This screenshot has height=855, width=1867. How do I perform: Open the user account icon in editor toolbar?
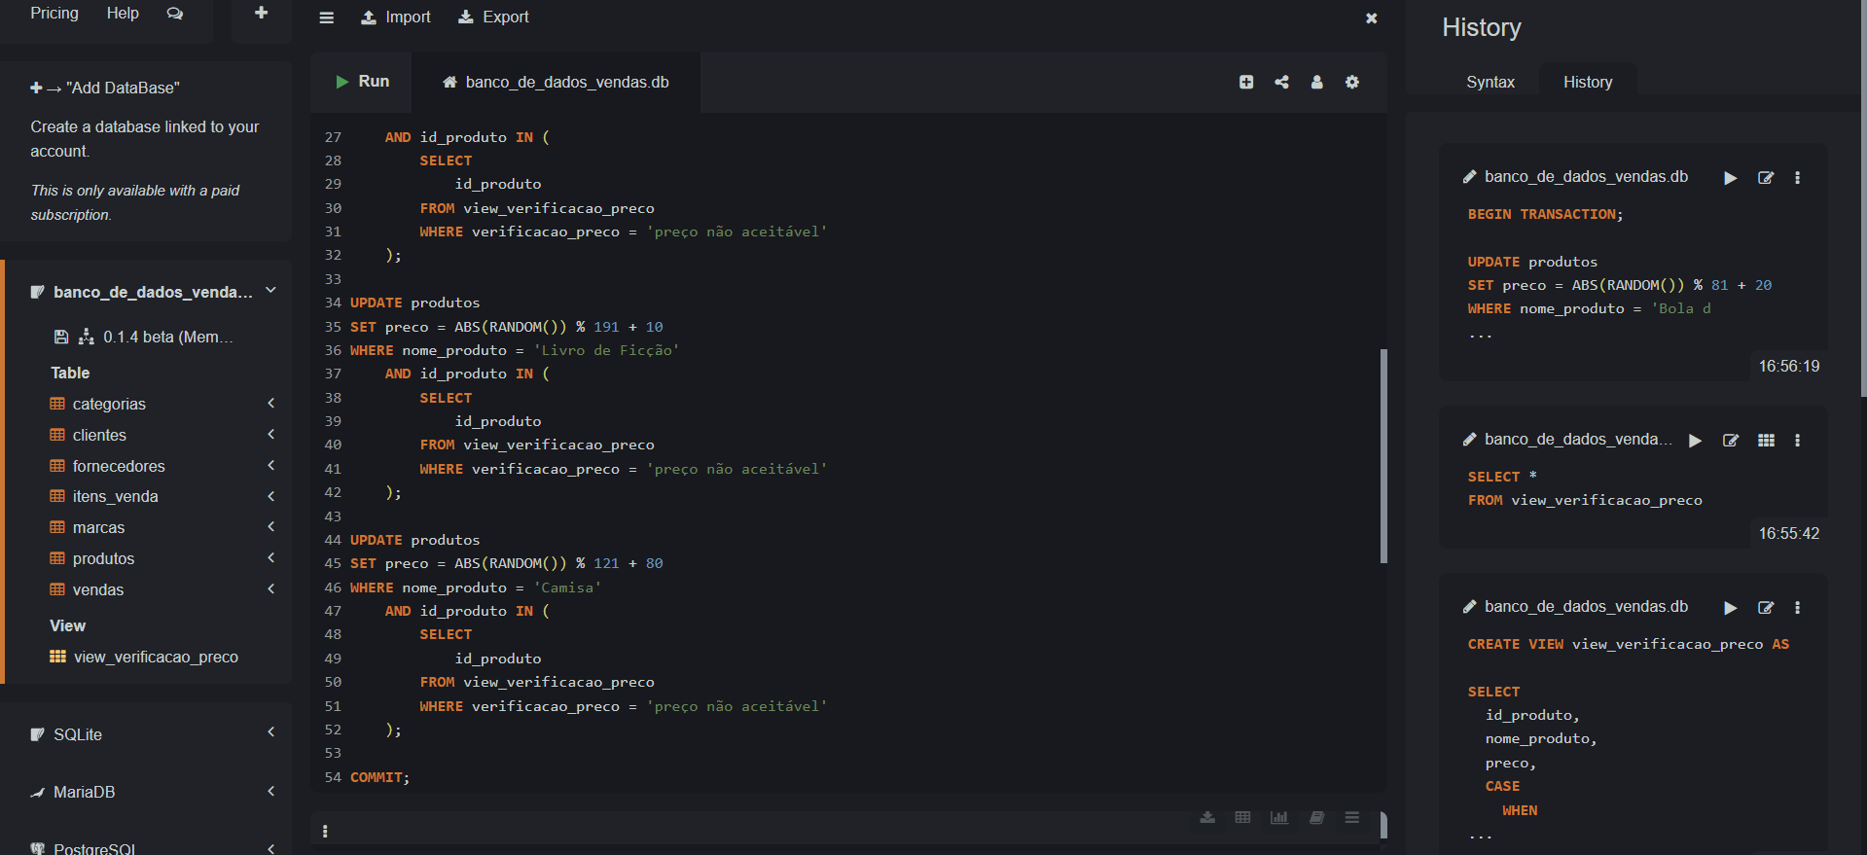1316,82
